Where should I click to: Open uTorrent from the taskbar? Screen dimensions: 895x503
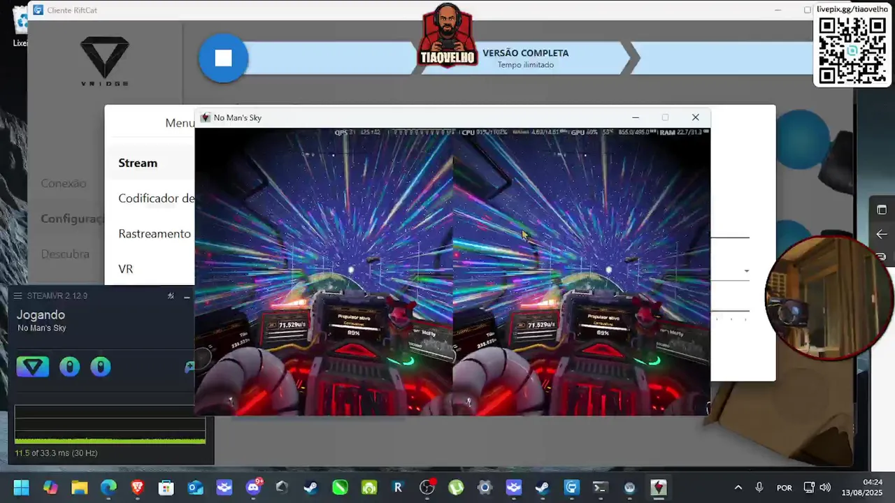point(456,488)
